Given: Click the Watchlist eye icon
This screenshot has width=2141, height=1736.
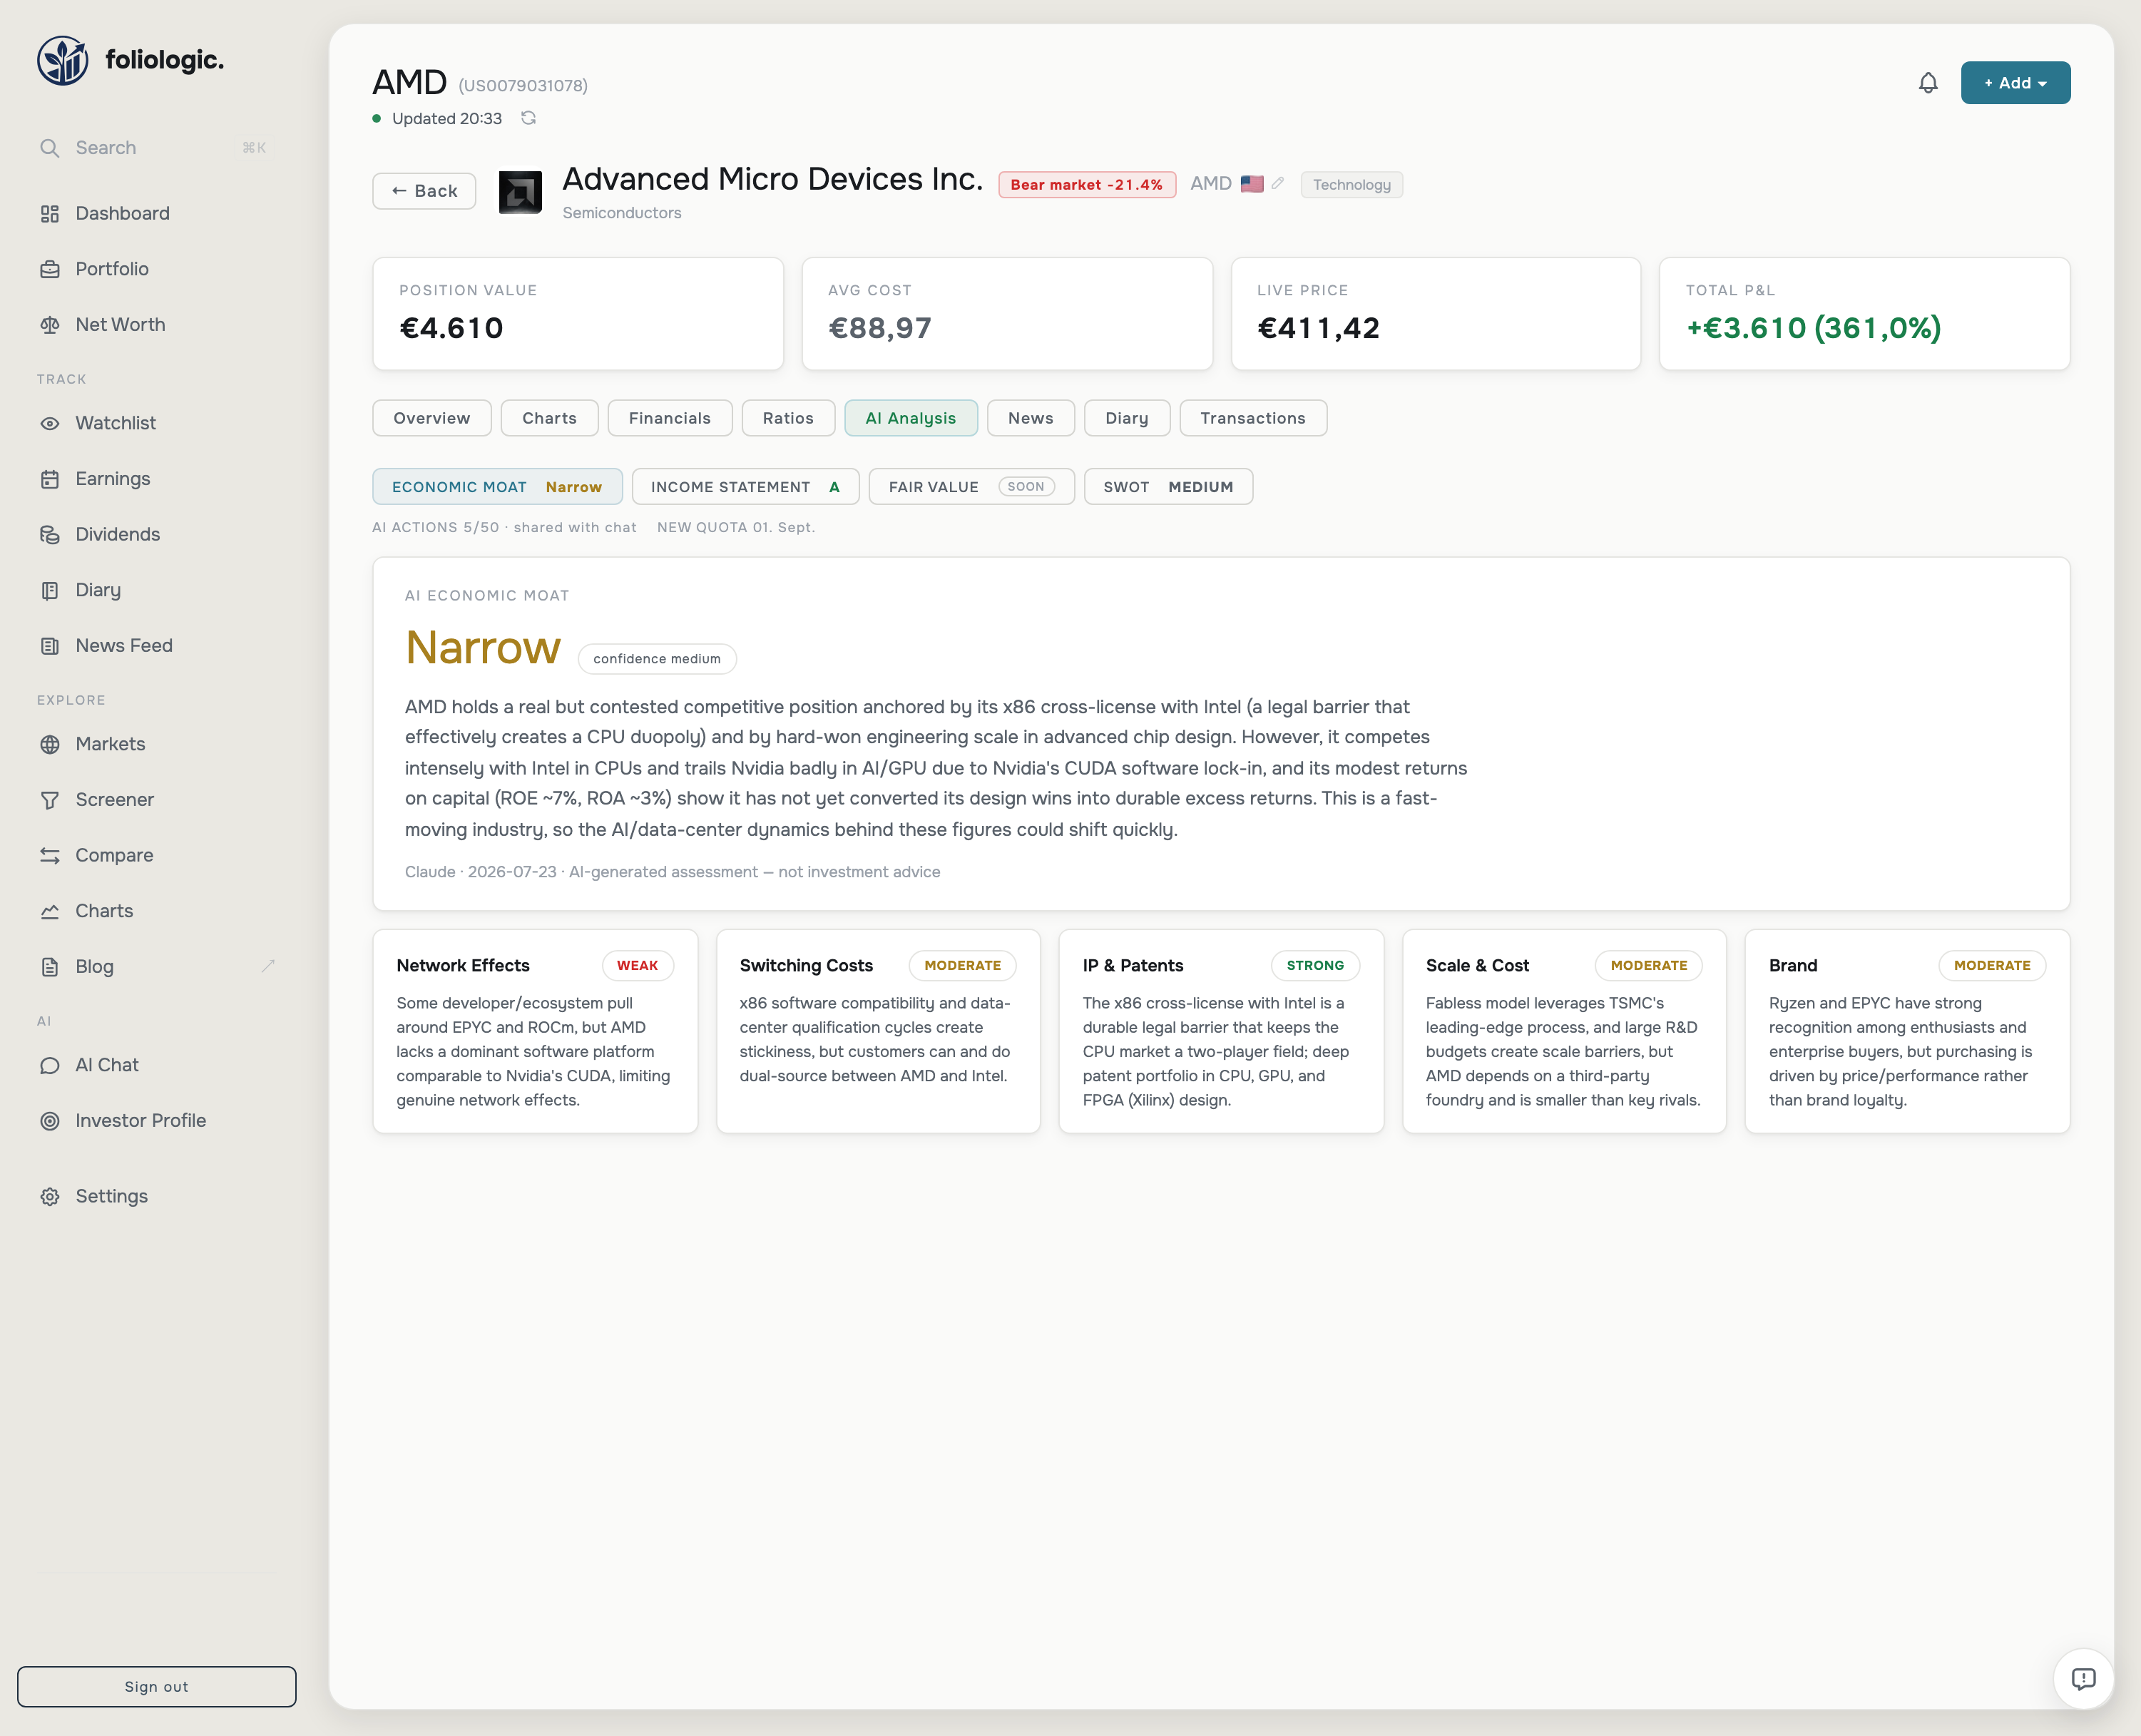Looking at the screenshot, I should [x=49, y=423].
